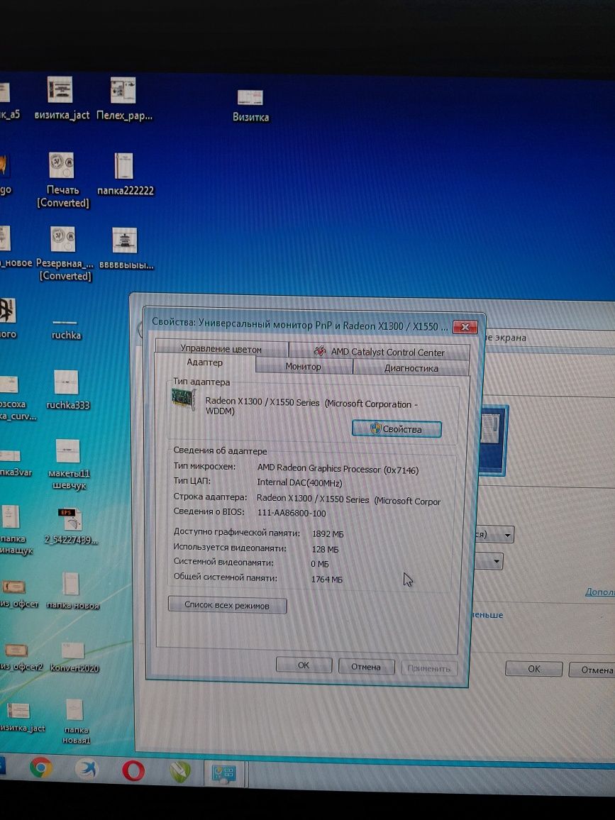This screenshot has height=820, width=615.
Task: Confirm with OK in adapter properties dialog
Action: [x=304, y=665]
